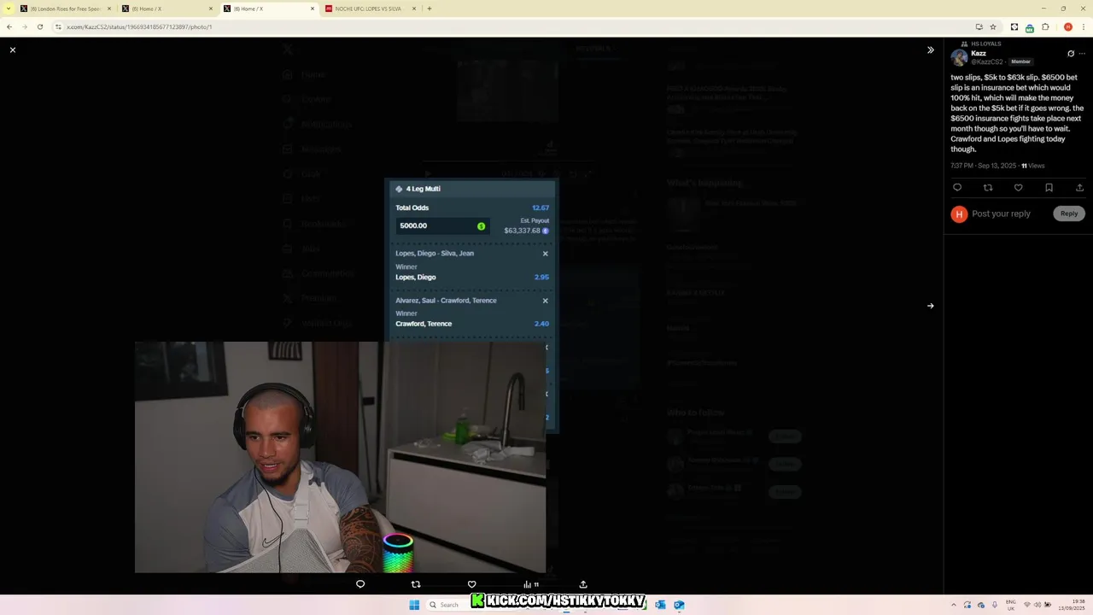The width and height of the screenshot is (1093, 615).
Task: Open the @KazzCS2 handle link
Action: [987, 61]
